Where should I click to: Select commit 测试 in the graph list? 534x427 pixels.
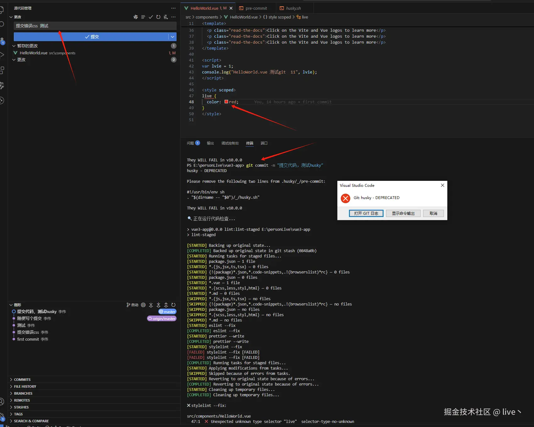click(94, 326)
